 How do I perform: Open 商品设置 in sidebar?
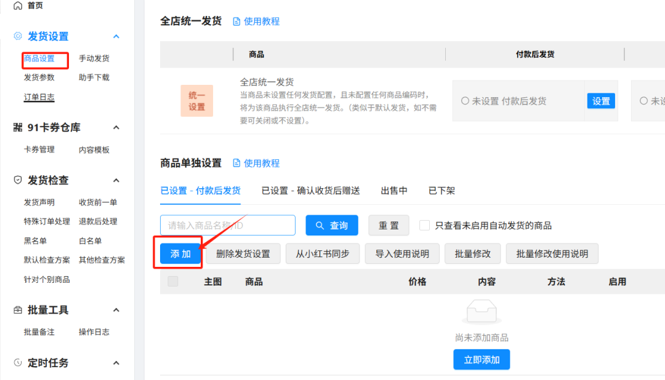pyautogui.click(x=39, y=58)
